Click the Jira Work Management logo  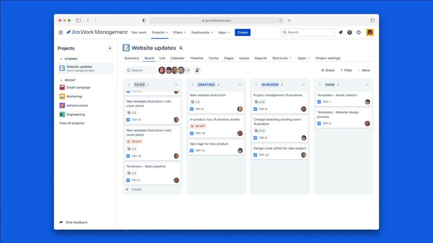[97, 32]
